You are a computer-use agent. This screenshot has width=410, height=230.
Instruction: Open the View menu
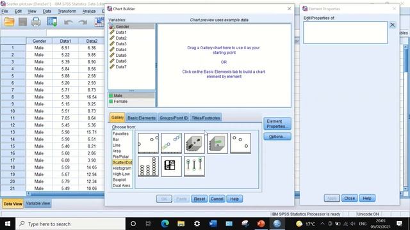click(32, 11)
